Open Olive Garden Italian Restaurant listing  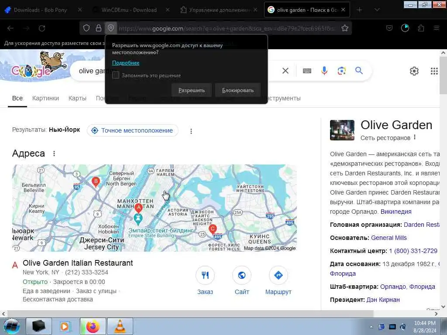click(78, 263)
